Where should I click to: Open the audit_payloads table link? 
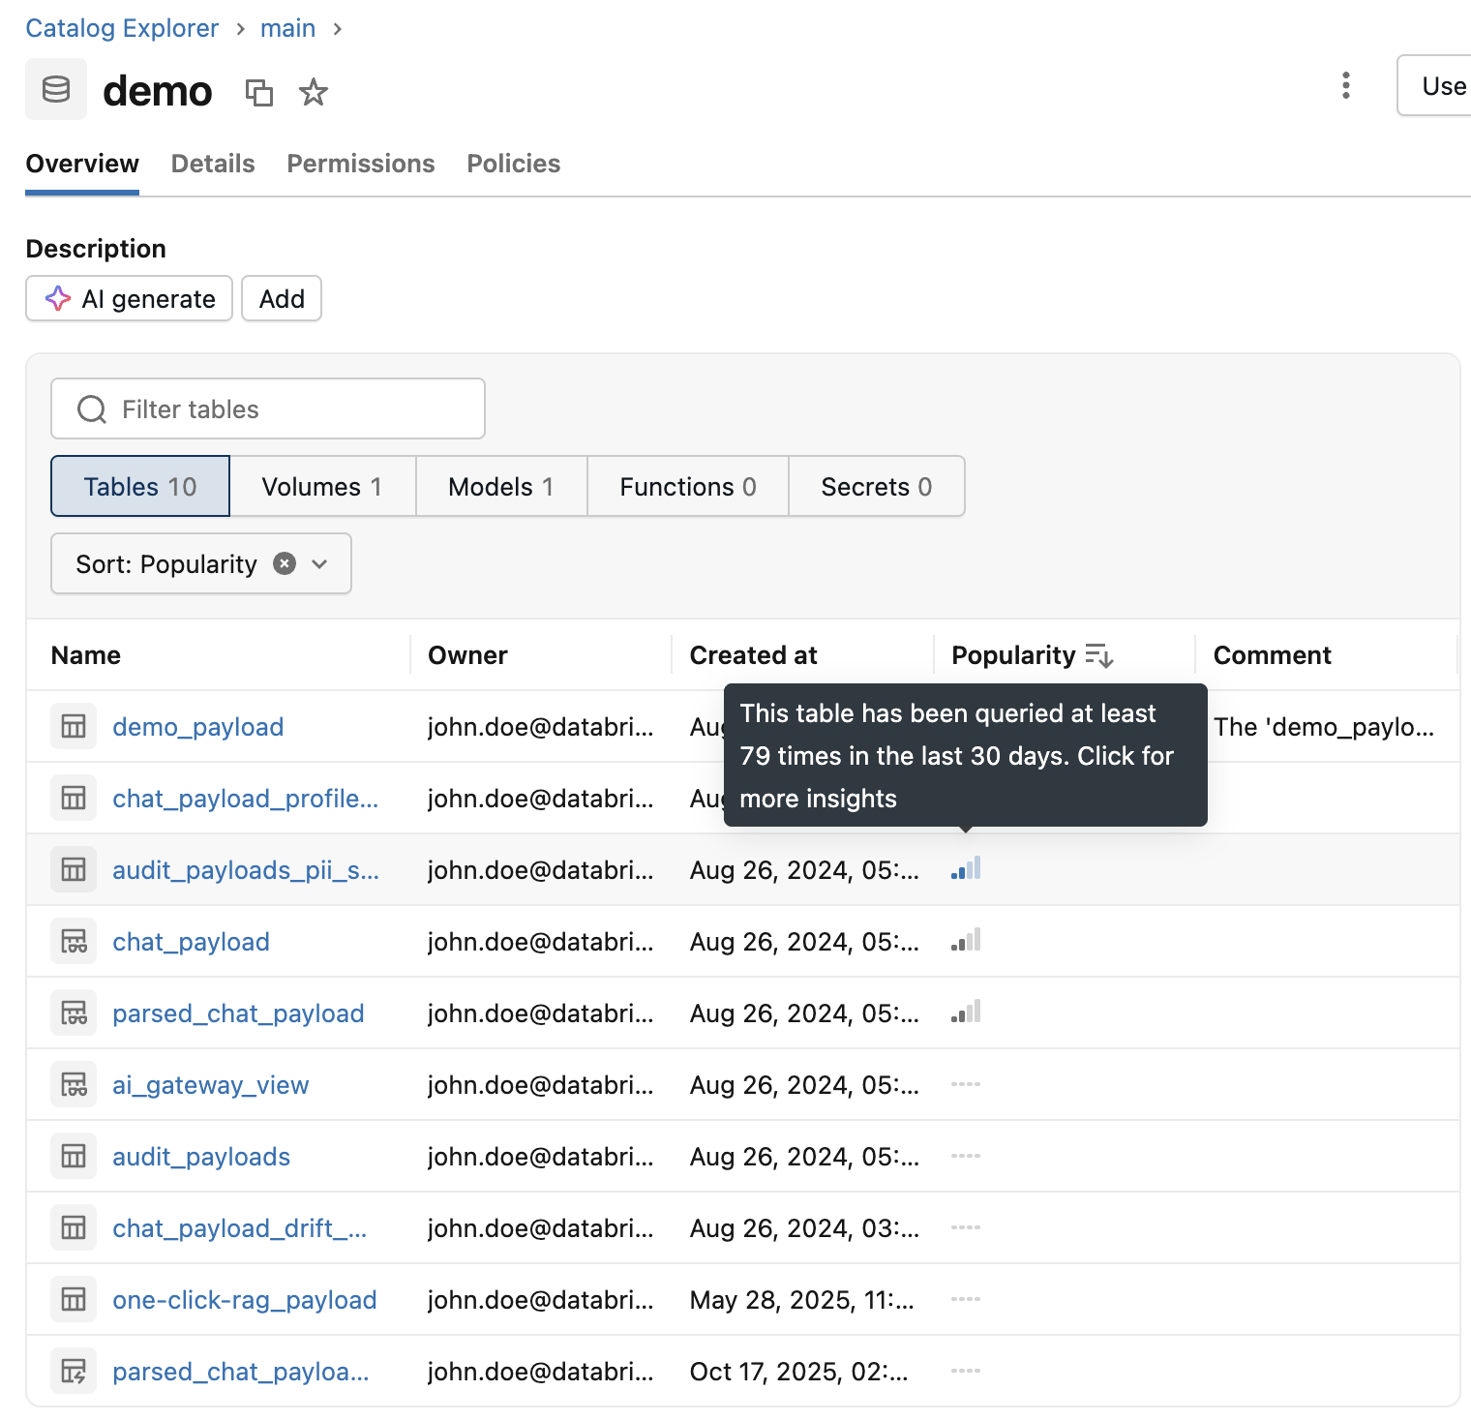pos(201,1157)
